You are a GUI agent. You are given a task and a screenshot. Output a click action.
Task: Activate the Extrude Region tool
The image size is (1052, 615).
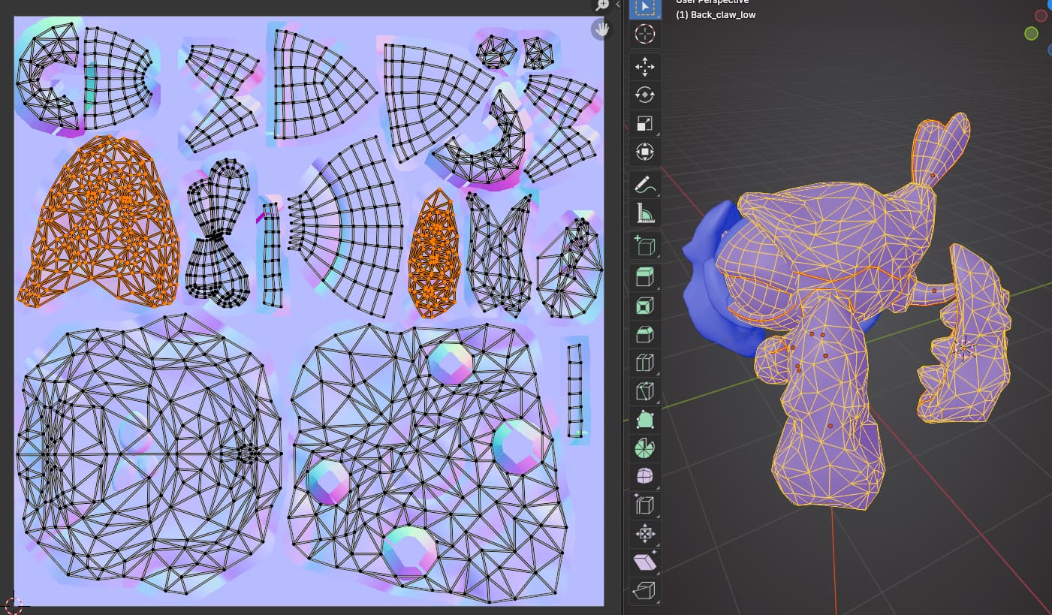(644, 277)
